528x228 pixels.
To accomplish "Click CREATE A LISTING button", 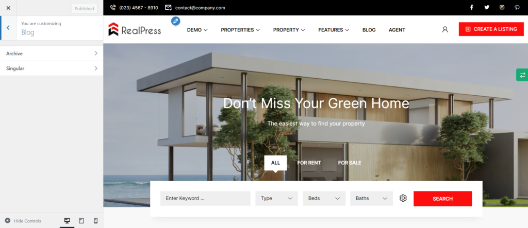I will pos(491,29).
